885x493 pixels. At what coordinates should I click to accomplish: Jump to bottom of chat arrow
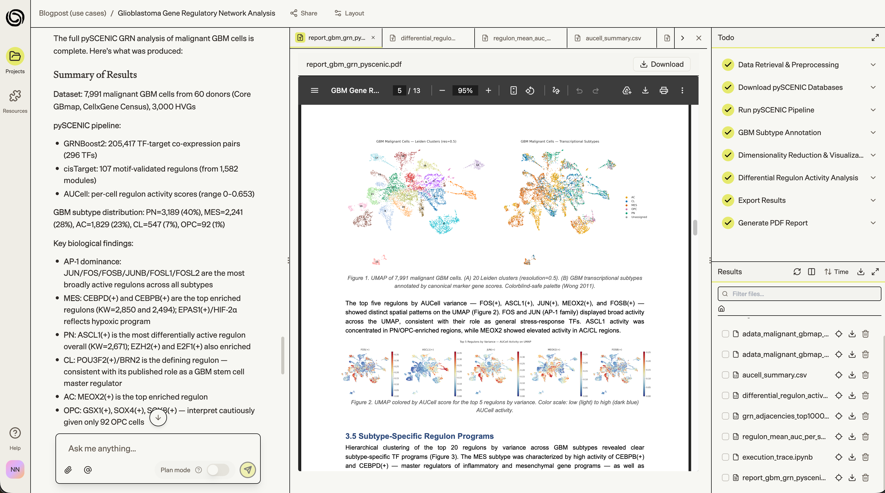tap(158, 418)
